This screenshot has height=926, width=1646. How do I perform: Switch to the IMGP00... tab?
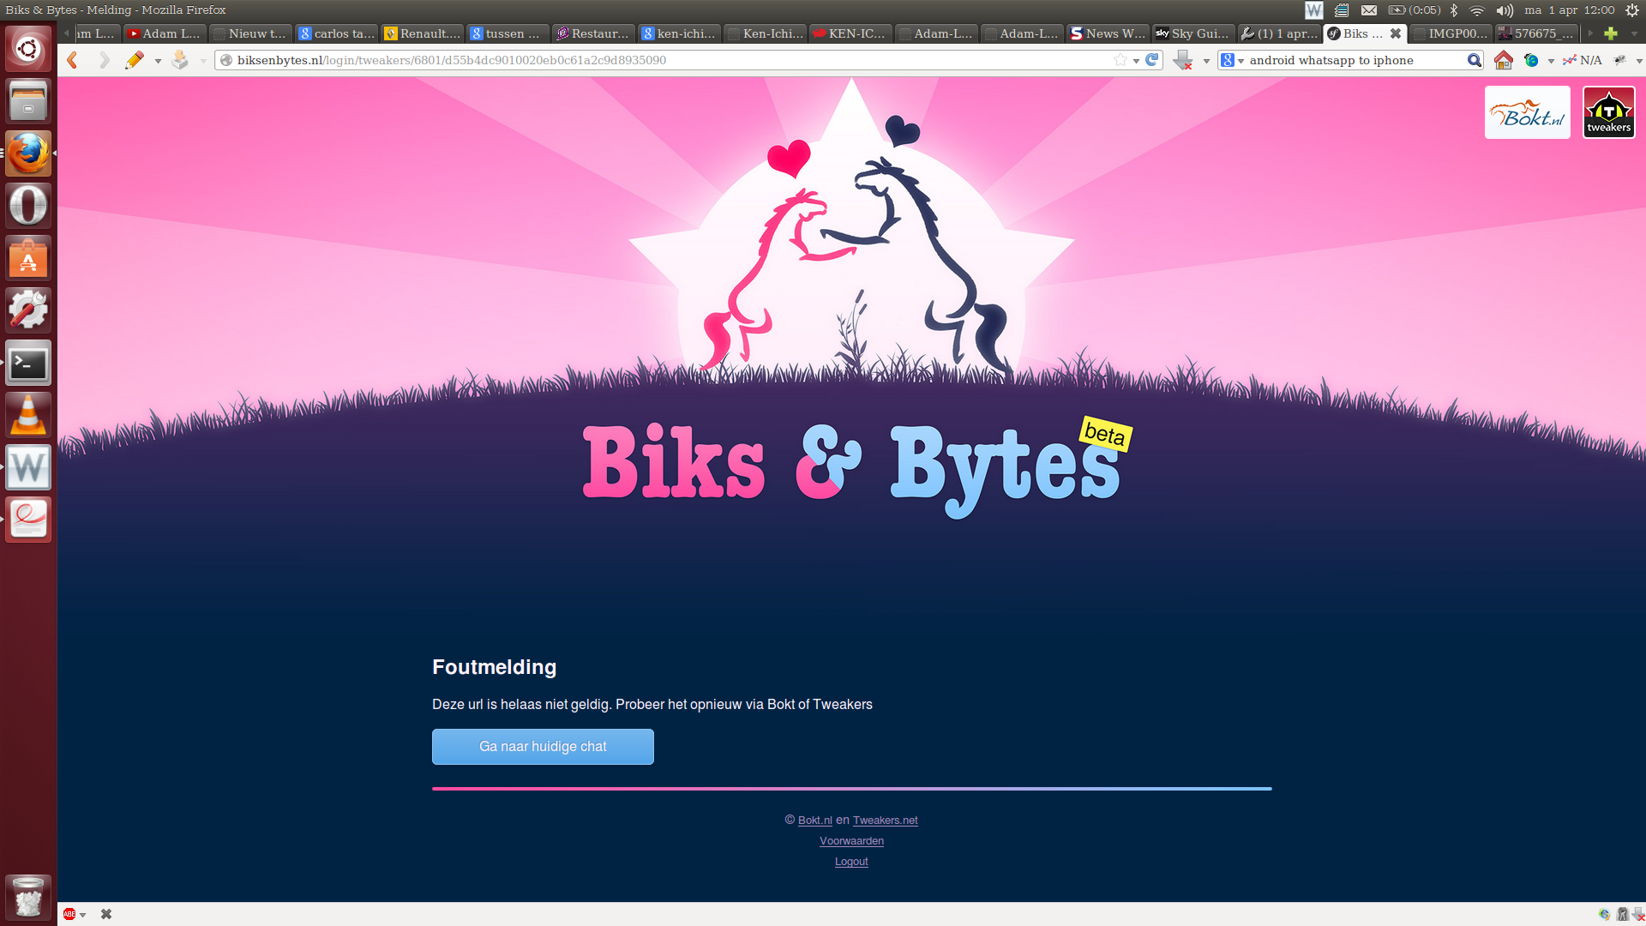1451,33
